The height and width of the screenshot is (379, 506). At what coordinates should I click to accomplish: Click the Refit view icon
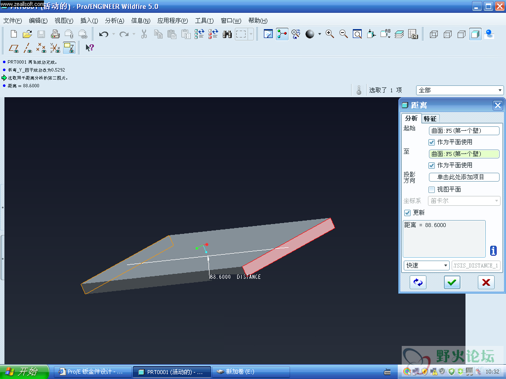click(x=357, y=34)
